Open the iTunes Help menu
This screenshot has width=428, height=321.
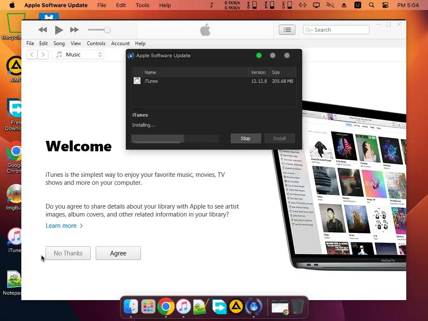[x=140, y=43]
